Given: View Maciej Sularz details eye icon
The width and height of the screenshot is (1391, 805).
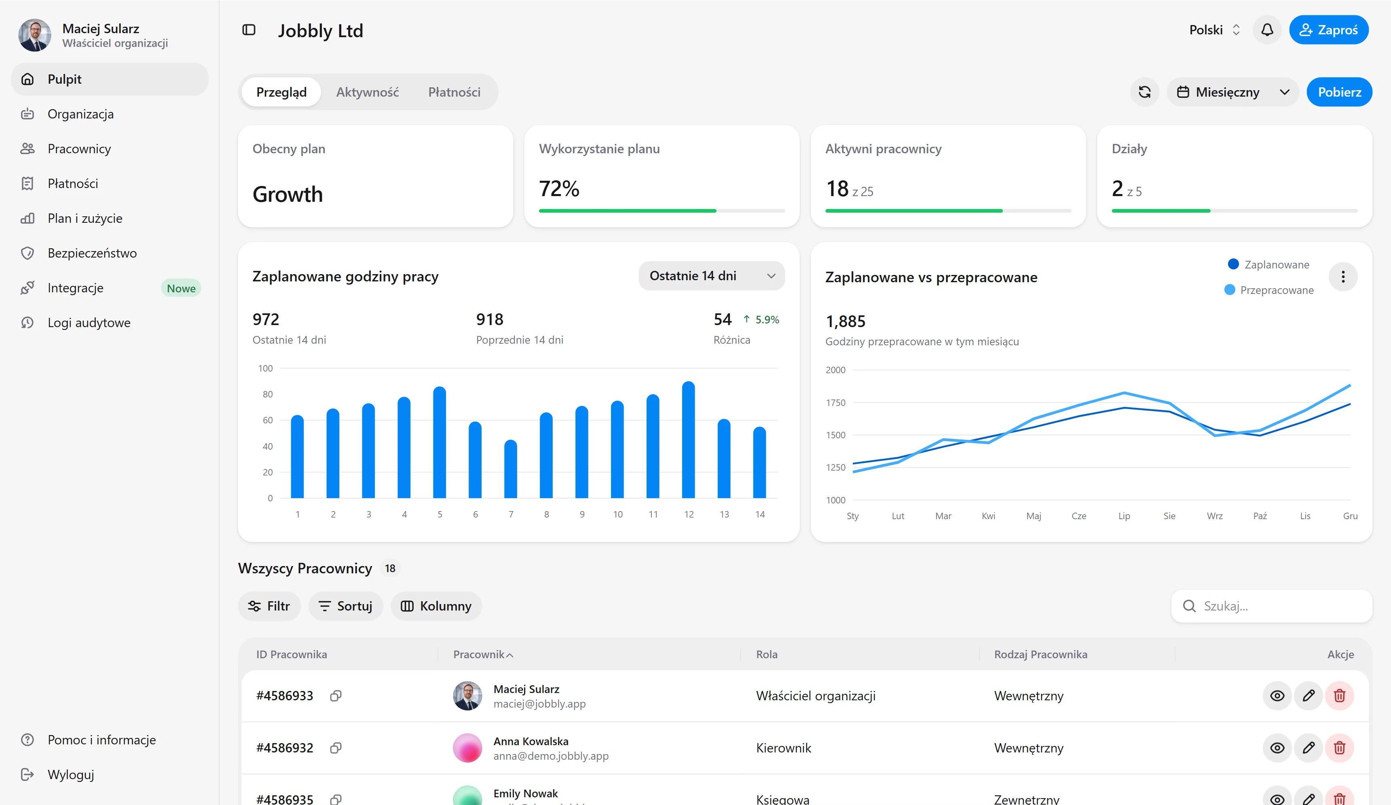Looking at the screenshot, I should pyautogui.click(x=1277, y=696).
